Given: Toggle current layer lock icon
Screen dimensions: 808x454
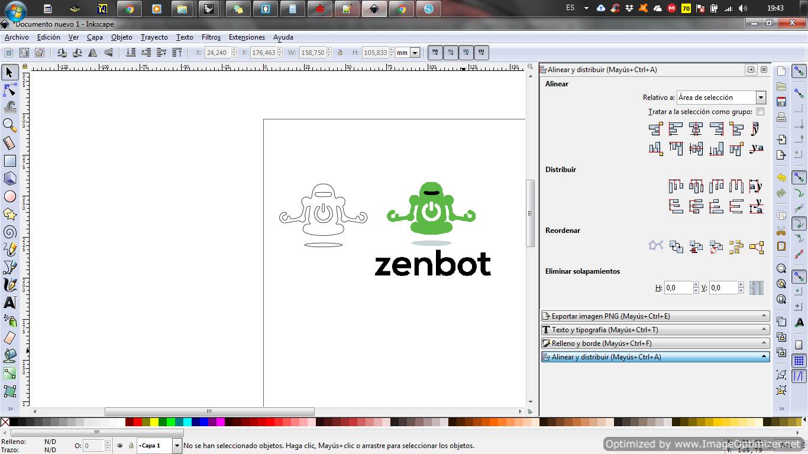Looking at the screenshot, I should point(131,445).
